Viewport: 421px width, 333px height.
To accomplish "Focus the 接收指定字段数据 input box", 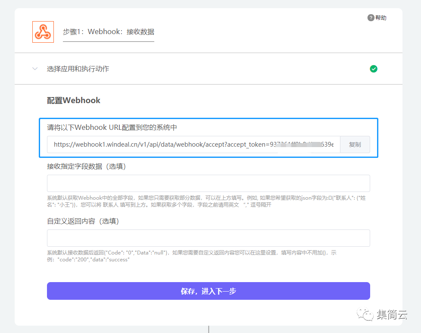I will pos(208,183).
